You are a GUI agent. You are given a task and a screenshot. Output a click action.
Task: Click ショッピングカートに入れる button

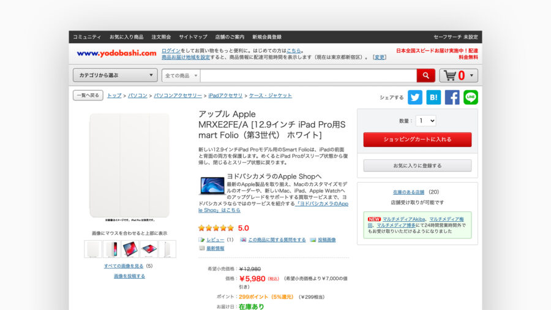(418, 140)
